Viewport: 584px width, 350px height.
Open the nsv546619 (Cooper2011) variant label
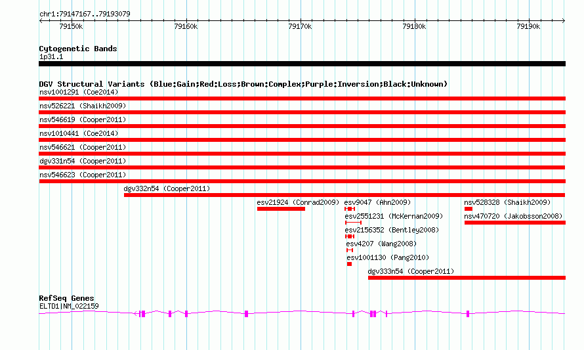point(83,120)
